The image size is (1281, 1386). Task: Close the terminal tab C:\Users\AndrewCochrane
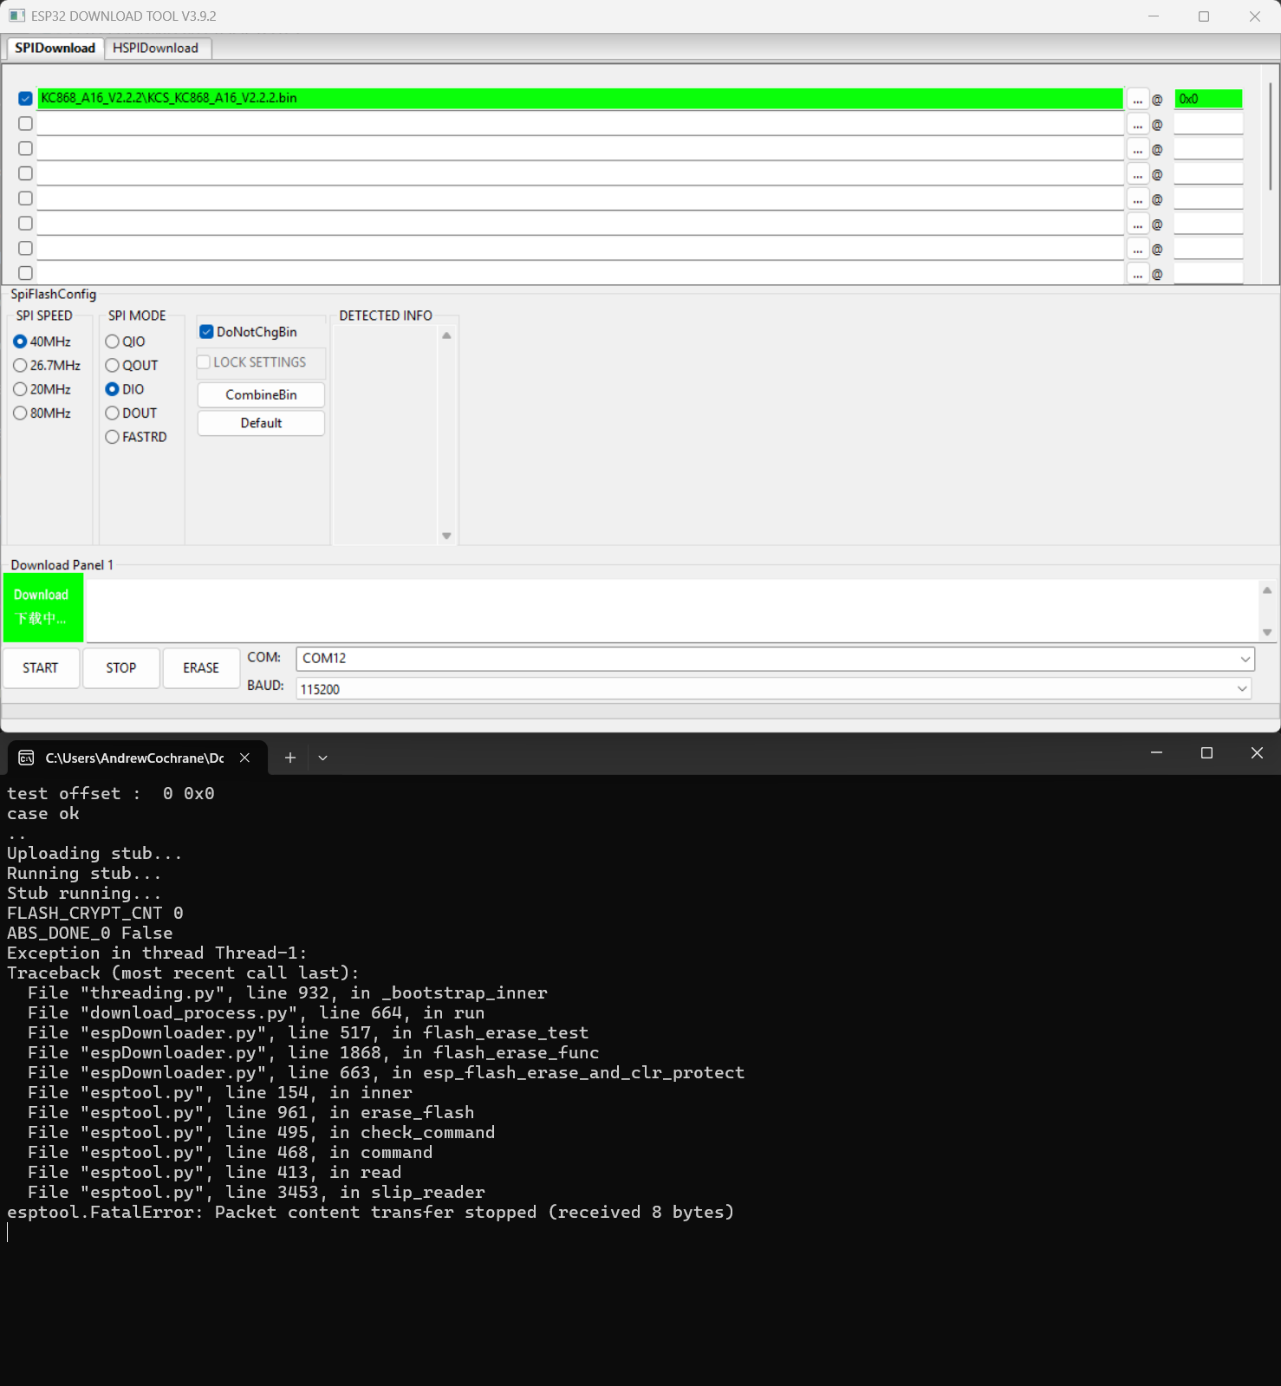[245, 758]
